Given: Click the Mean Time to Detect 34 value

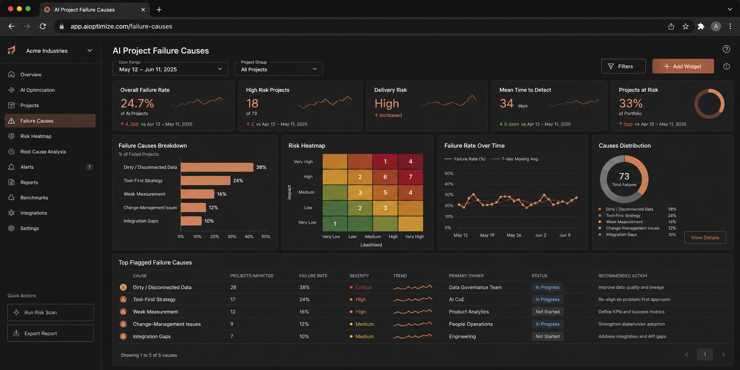Looking at the screenshot, I should (x=506, y=103).
